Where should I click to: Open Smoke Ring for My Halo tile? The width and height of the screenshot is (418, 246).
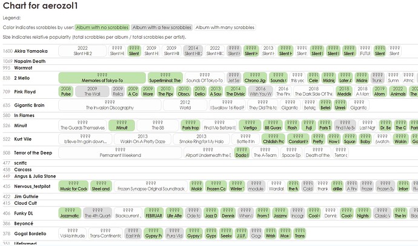coord(201,139)
